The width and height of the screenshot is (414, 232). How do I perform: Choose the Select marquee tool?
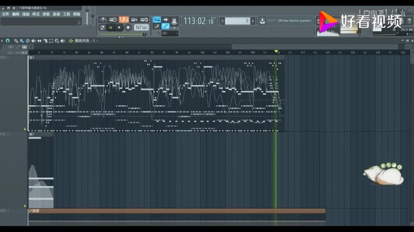tap(51, 41)
